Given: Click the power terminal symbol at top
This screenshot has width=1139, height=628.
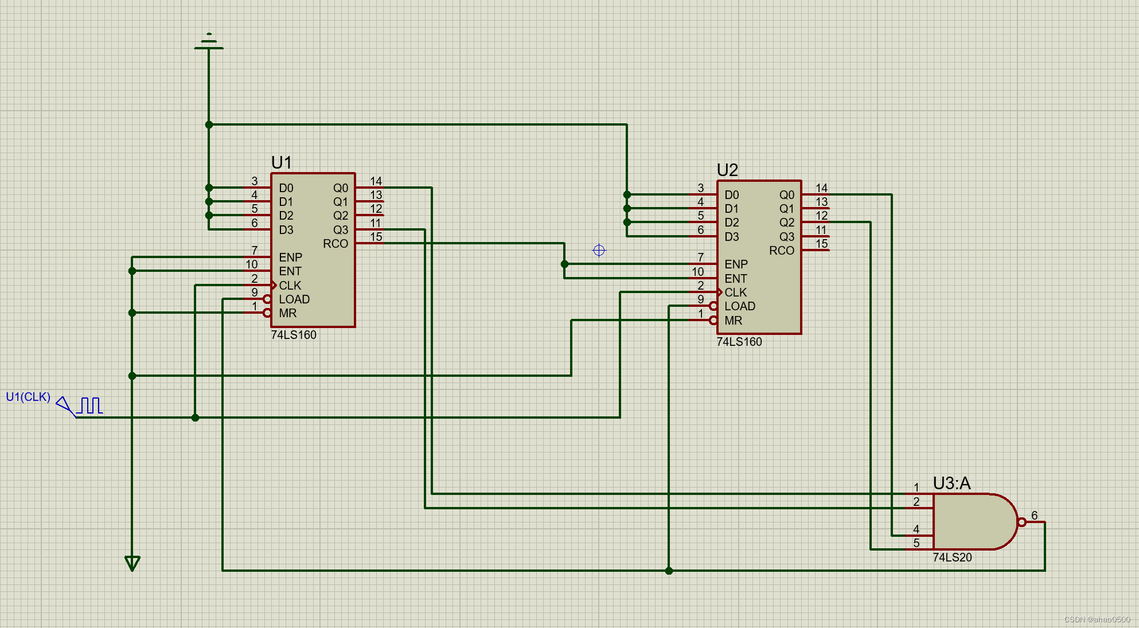Looking at the screenshot, I should coord(209,42).
